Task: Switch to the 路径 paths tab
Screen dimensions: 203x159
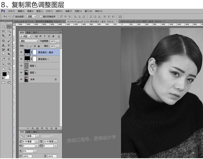Action: pos(35,32)
